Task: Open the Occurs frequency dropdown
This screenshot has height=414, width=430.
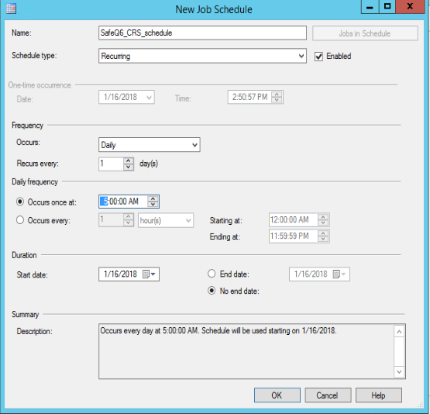Action: pyautogui.click(x=150, y=144)
